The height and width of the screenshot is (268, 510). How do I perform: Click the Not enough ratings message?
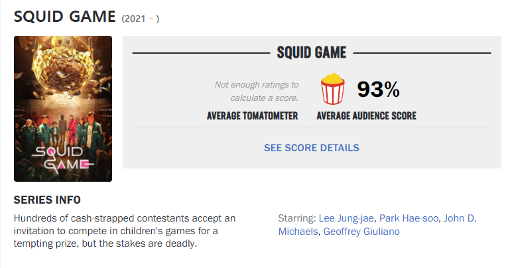(256, 91)
